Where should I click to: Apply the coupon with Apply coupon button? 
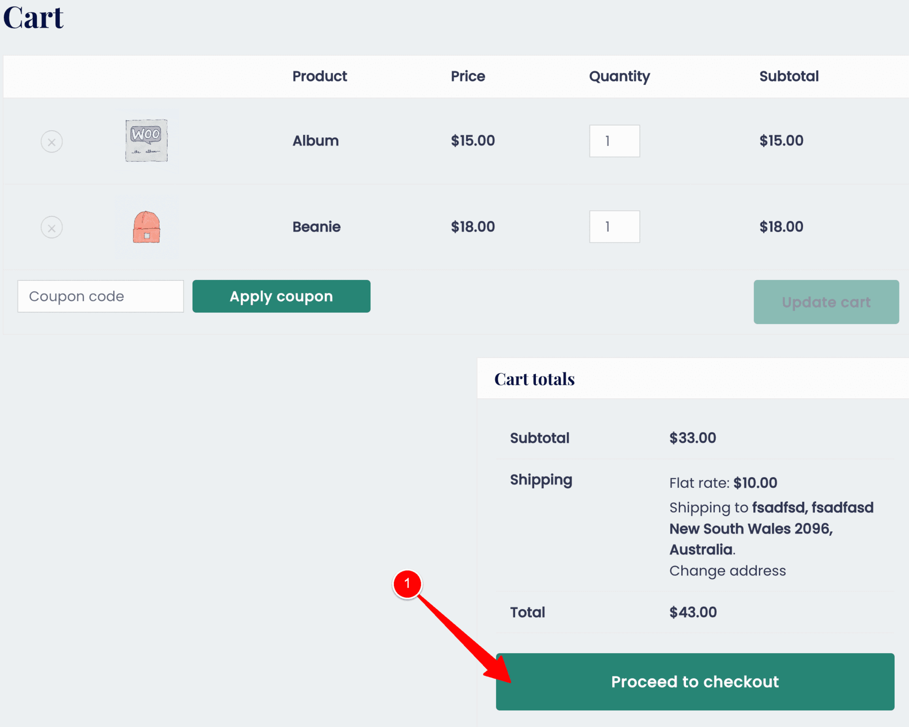click(x=281, y=296)
